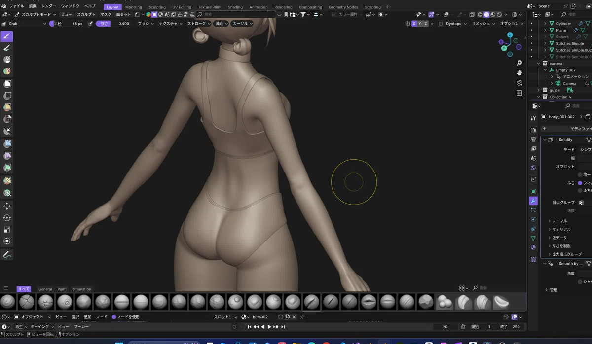Switch to orthographic grid view icon
The width and height of the screenshot is (592, 344).
pos(519,93)
